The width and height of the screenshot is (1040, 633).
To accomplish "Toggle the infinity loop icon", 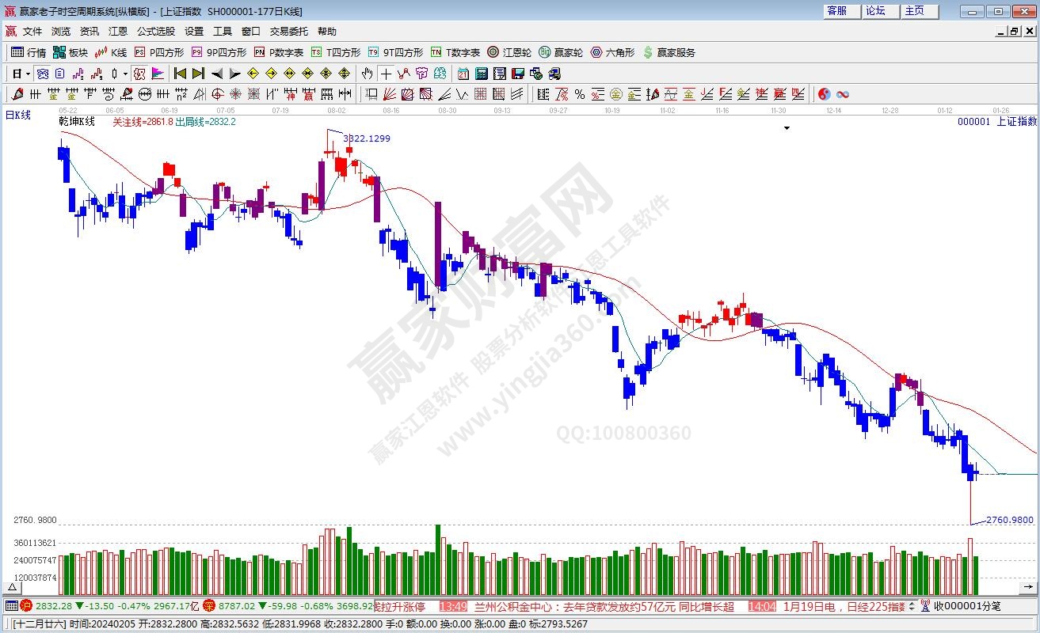I will pyautogui.click(x=843, y=94).
